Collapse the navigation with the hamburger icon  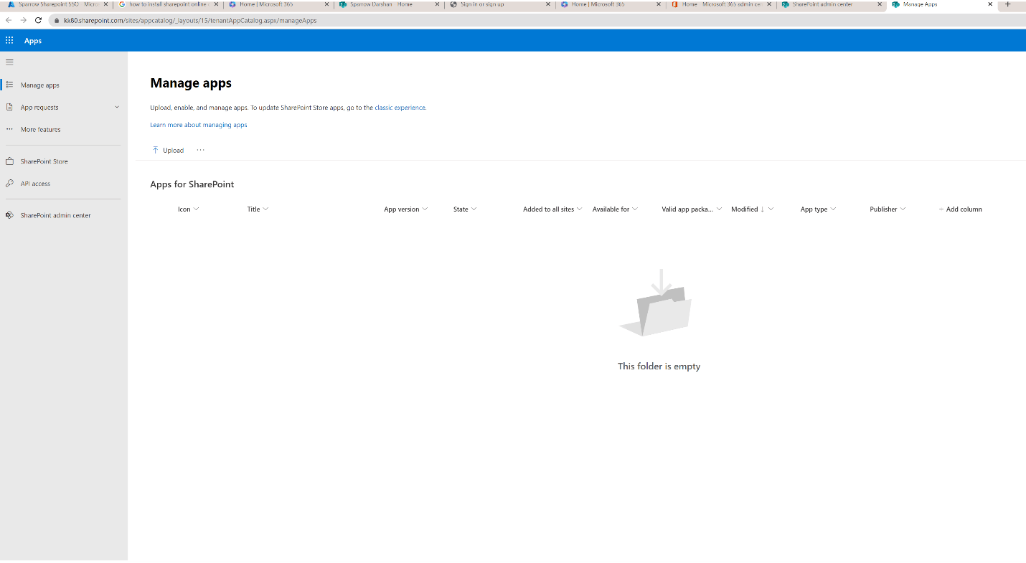10,62
